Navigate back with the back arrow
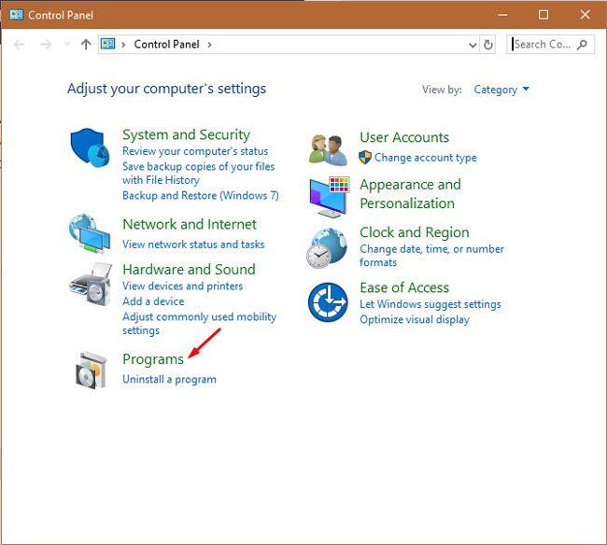Viewport: 607px width, 545px height. (19, 45)
